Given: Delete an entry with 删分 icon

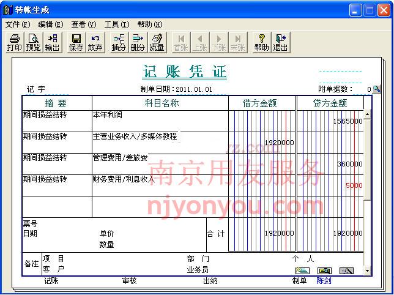Looking at the screenshot, I should (x=138, y=42).
